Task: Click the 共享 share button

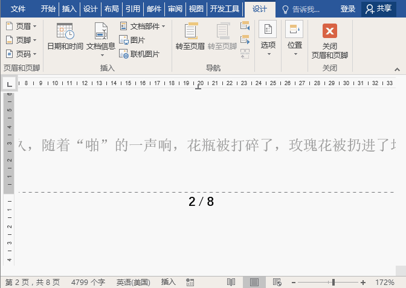Action: pos(378,9)
